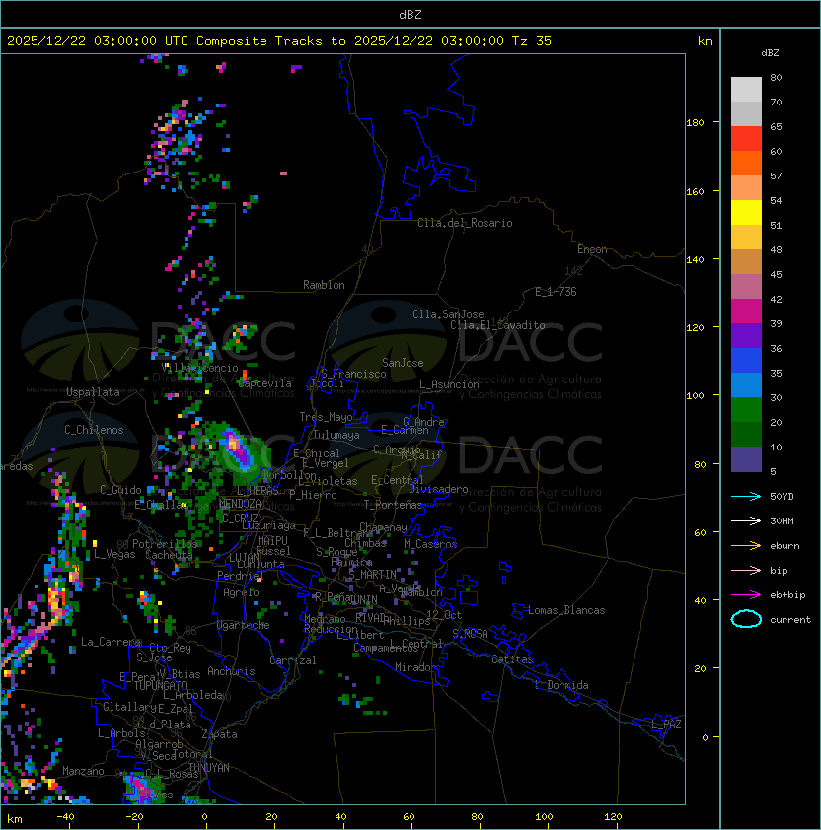Click the Uspallata place label
Screen dimensions: 821x830
(x=93, y=392)
